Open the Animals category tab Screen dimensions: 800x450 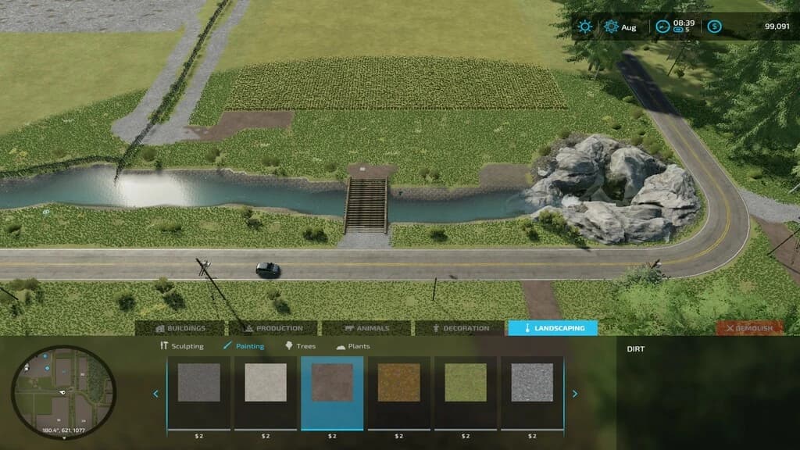[x=366, y=328]
